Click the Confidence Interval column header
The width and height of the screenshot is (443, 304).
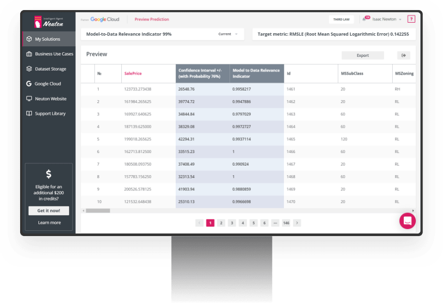[203, 73]
